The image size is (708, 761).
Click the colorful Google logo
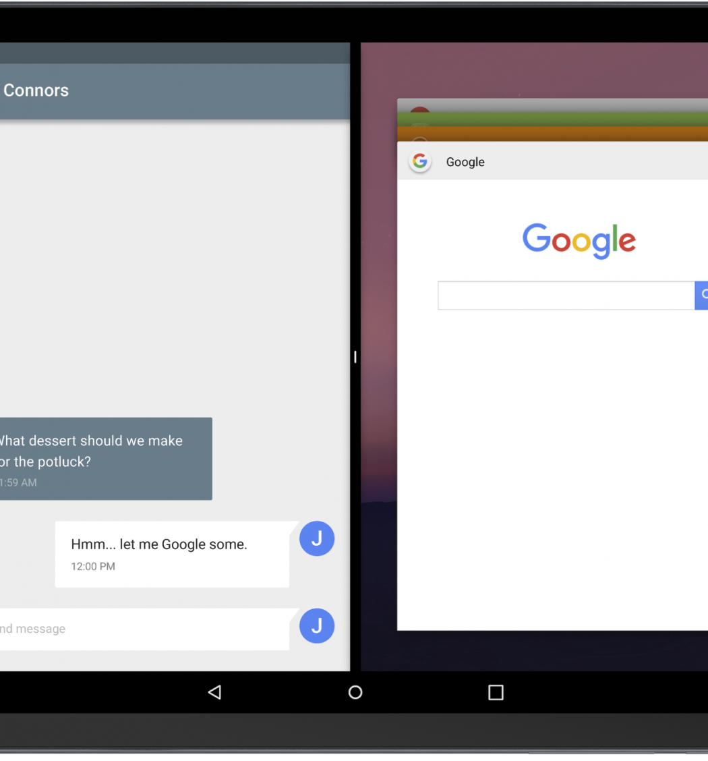pyautogui.click(x=579, y=240)
